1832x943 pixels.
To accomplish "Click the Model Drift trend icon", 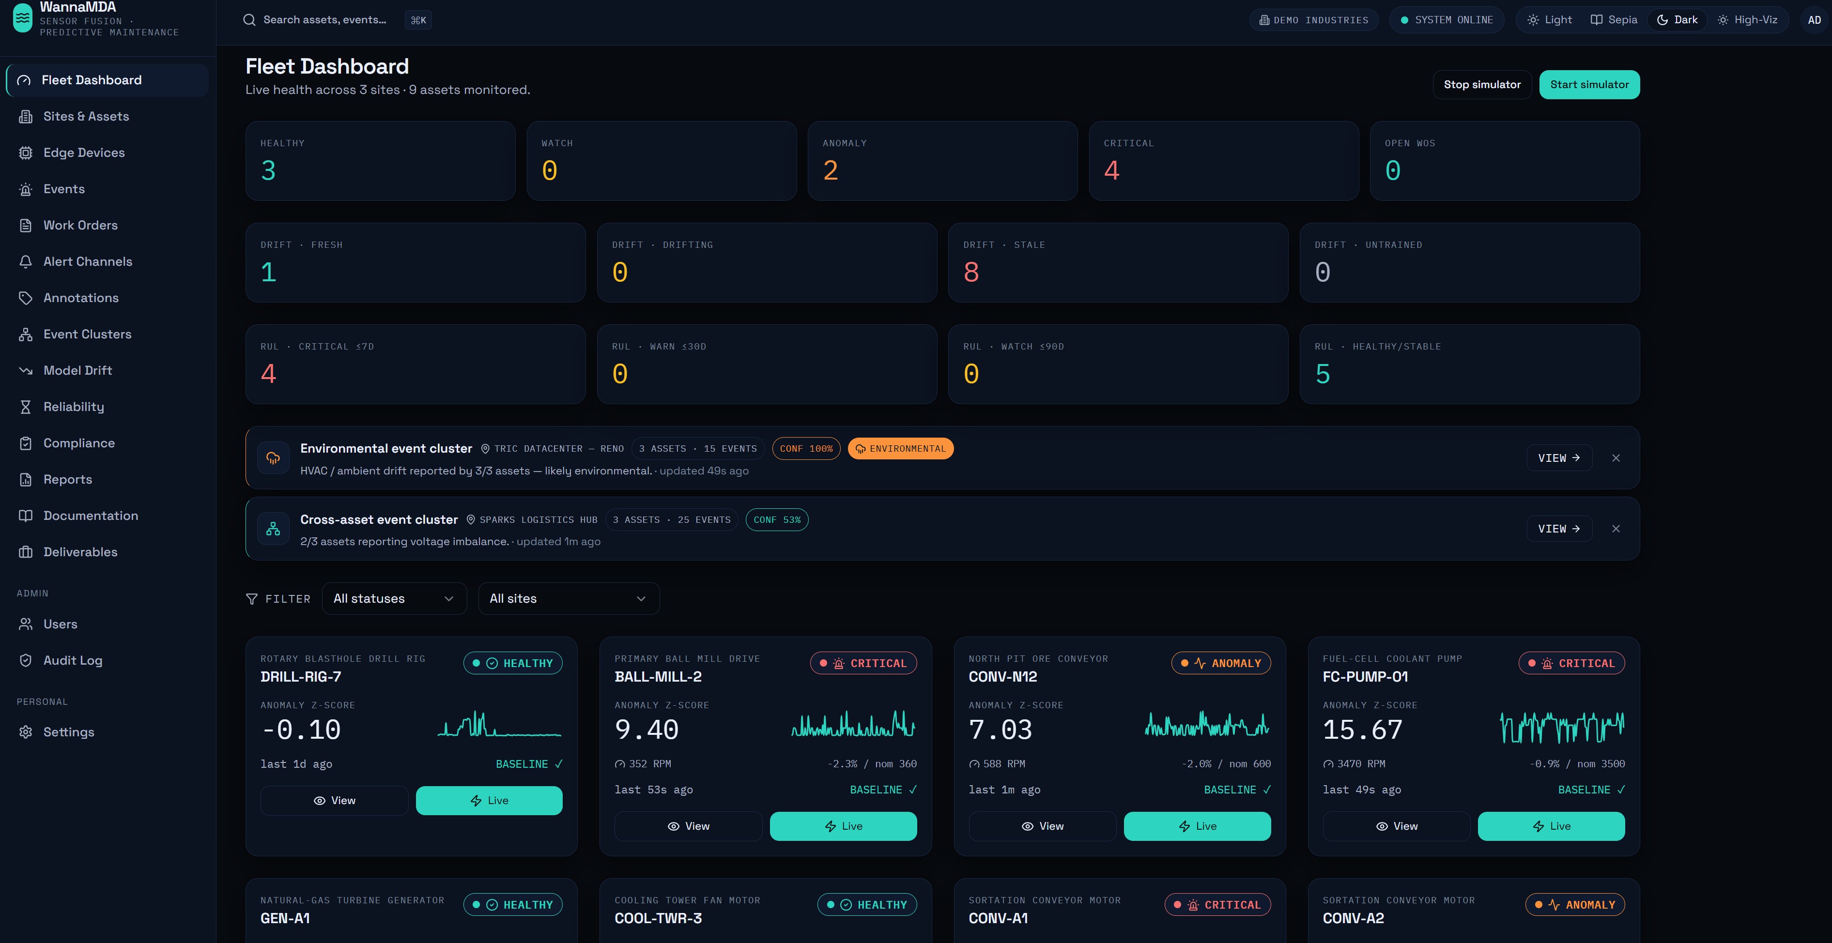I will (26, 370).
